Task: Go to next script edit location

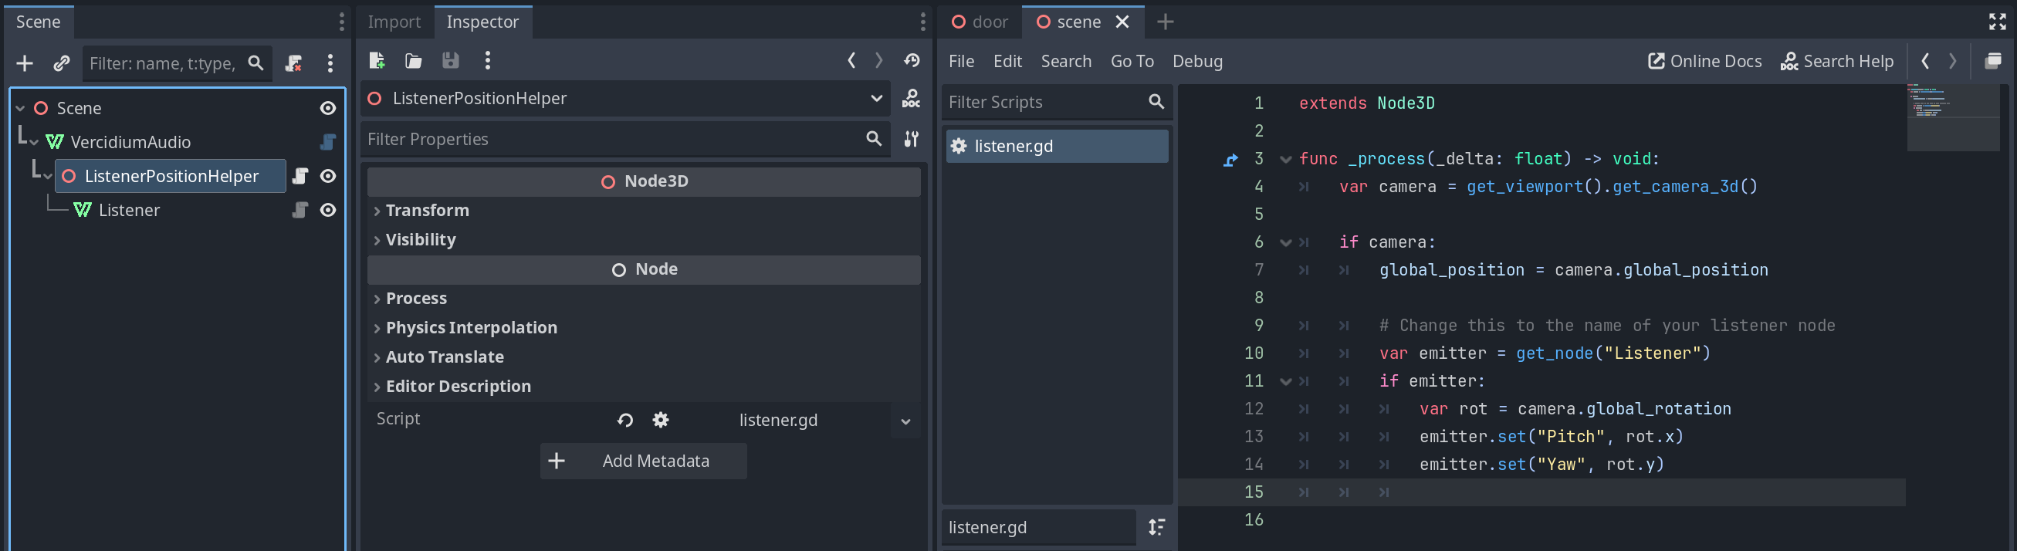Action: click(x=1953, y=61)
